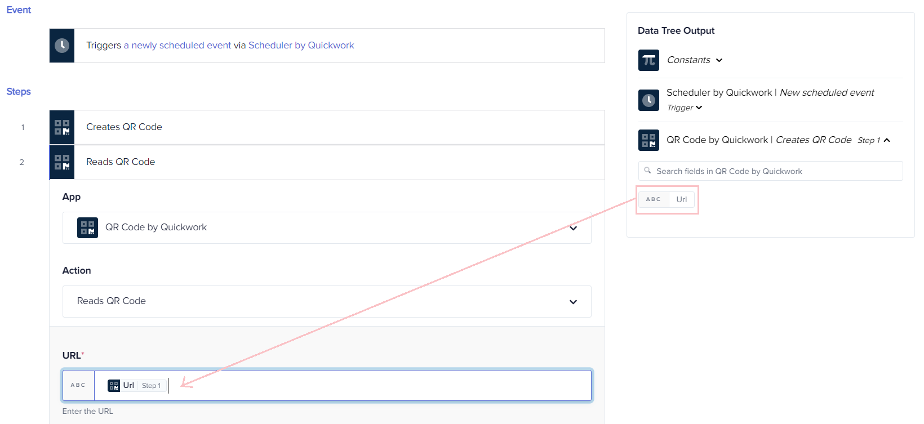924x424 pixels.
Task: Collapse the Creates QR Code Step 1 section
Action: pyautogui.click(x=887, y=140)
